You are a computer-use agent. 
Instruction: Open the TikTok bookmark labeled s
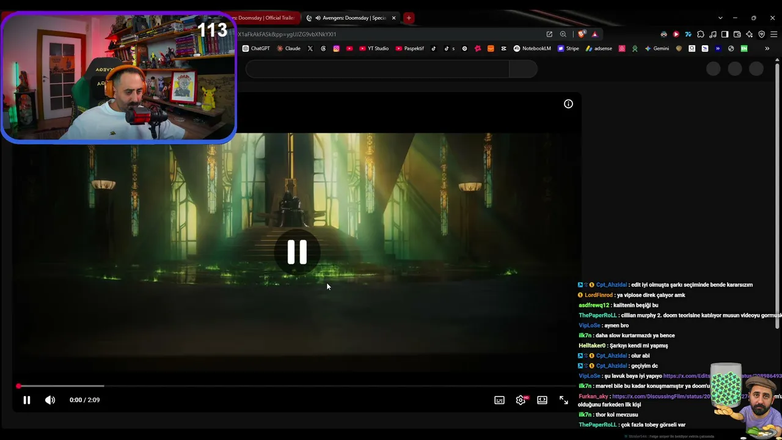tap(448, 48)
